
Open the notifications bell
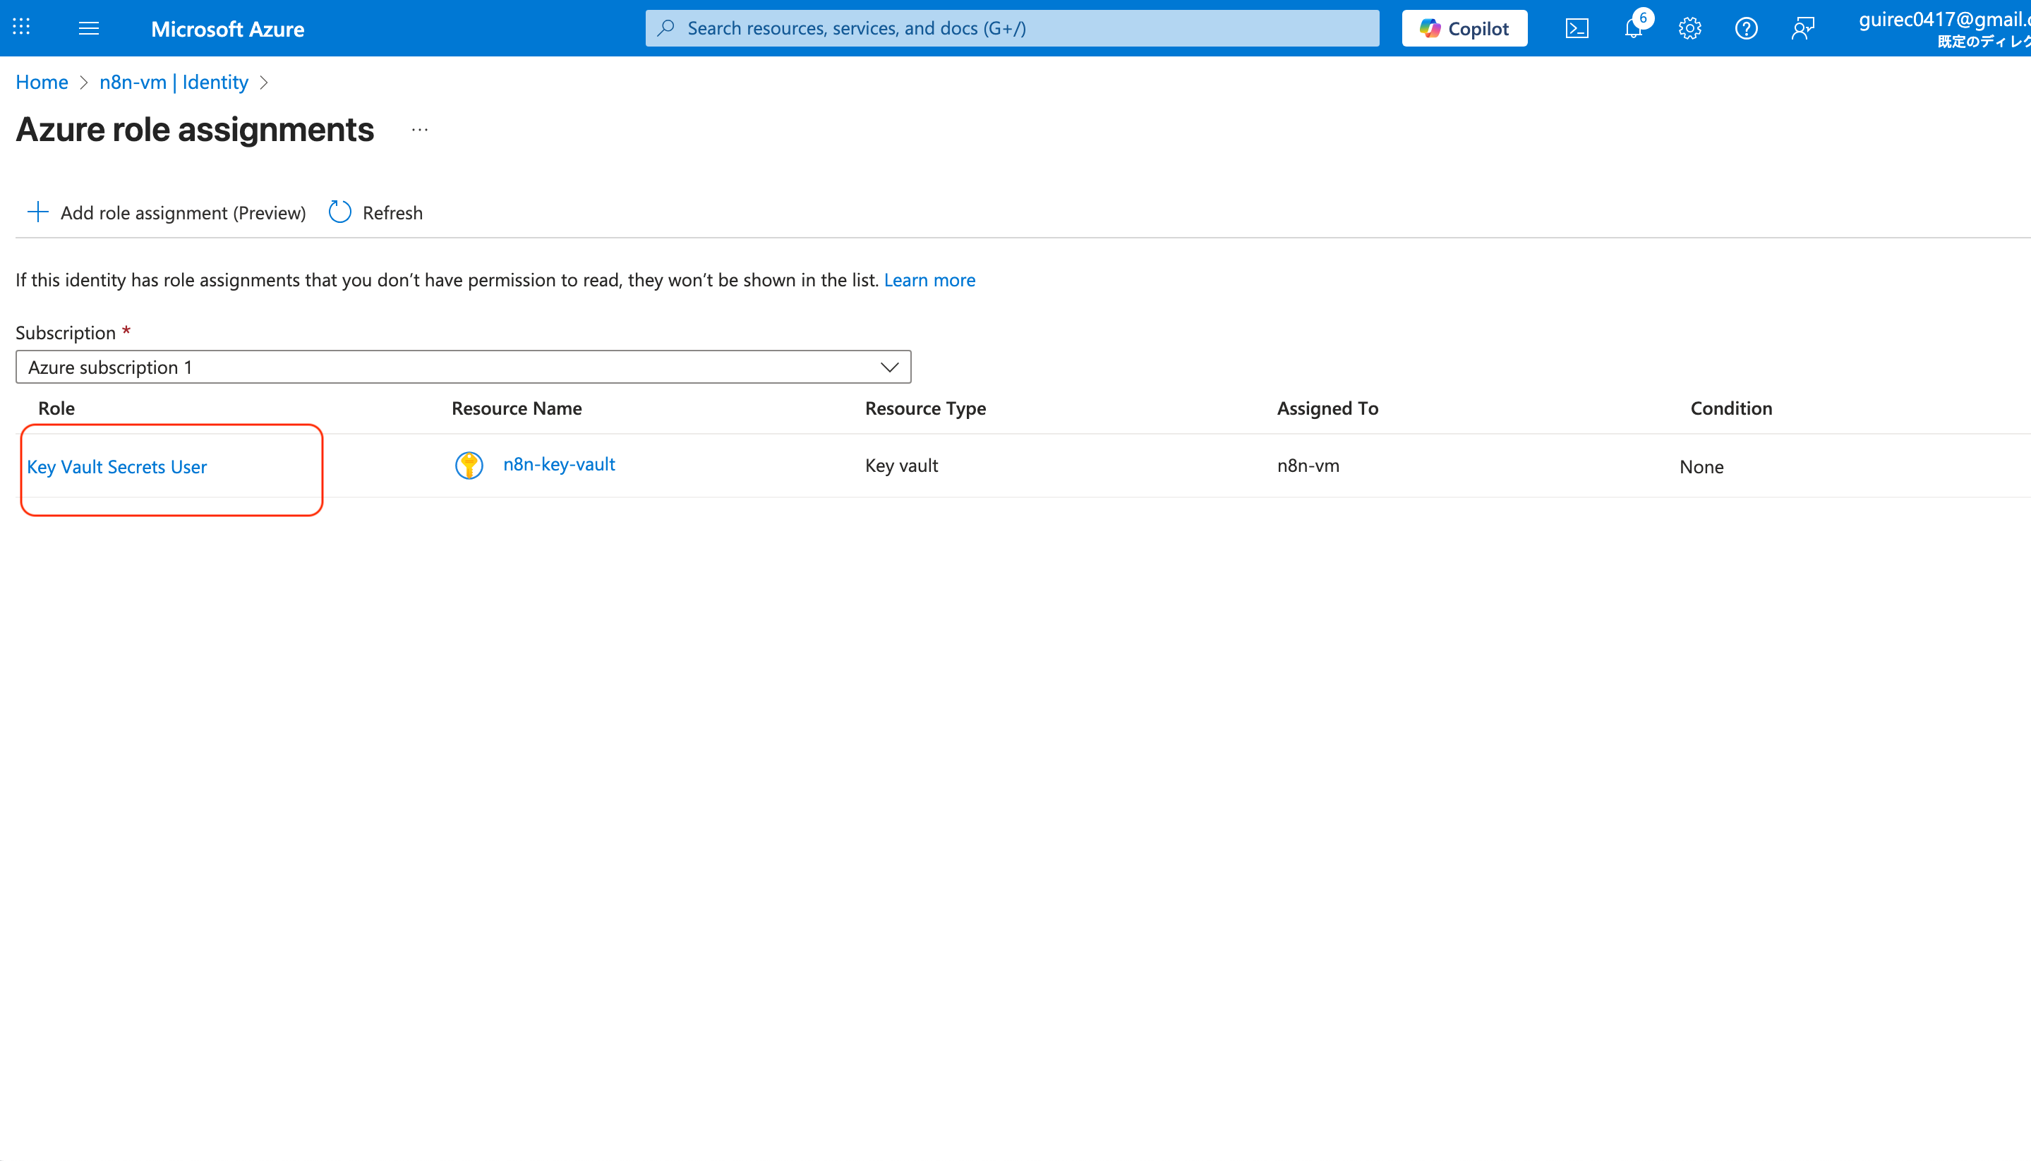(x=1633, y=29)
